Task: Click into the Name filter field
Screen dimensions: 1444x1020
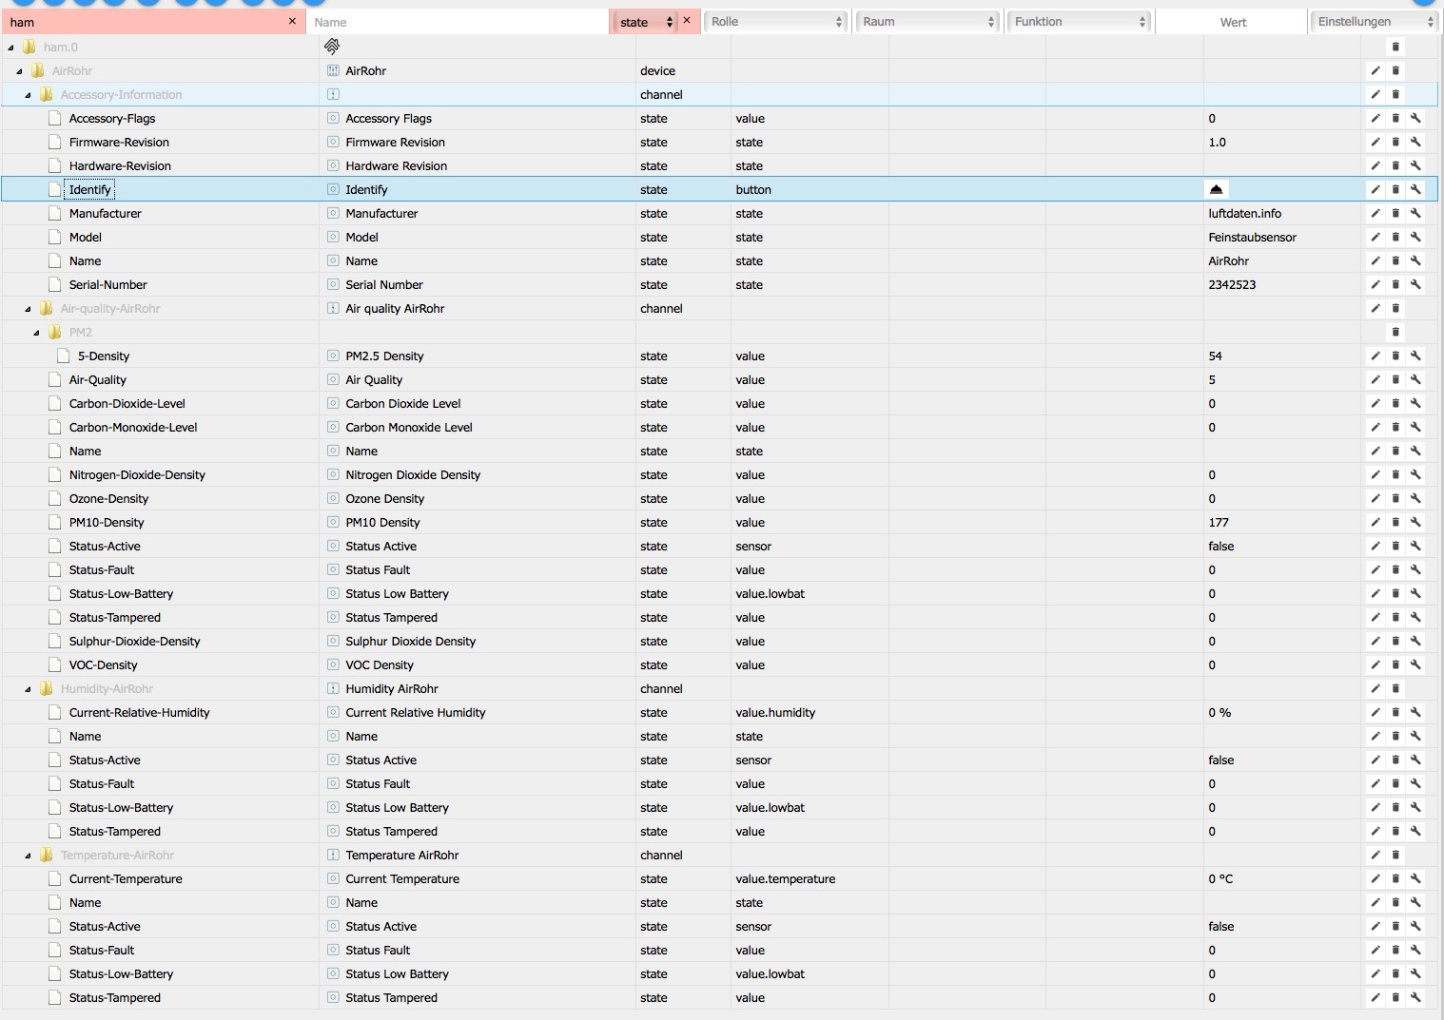Action: click(457, 22)
